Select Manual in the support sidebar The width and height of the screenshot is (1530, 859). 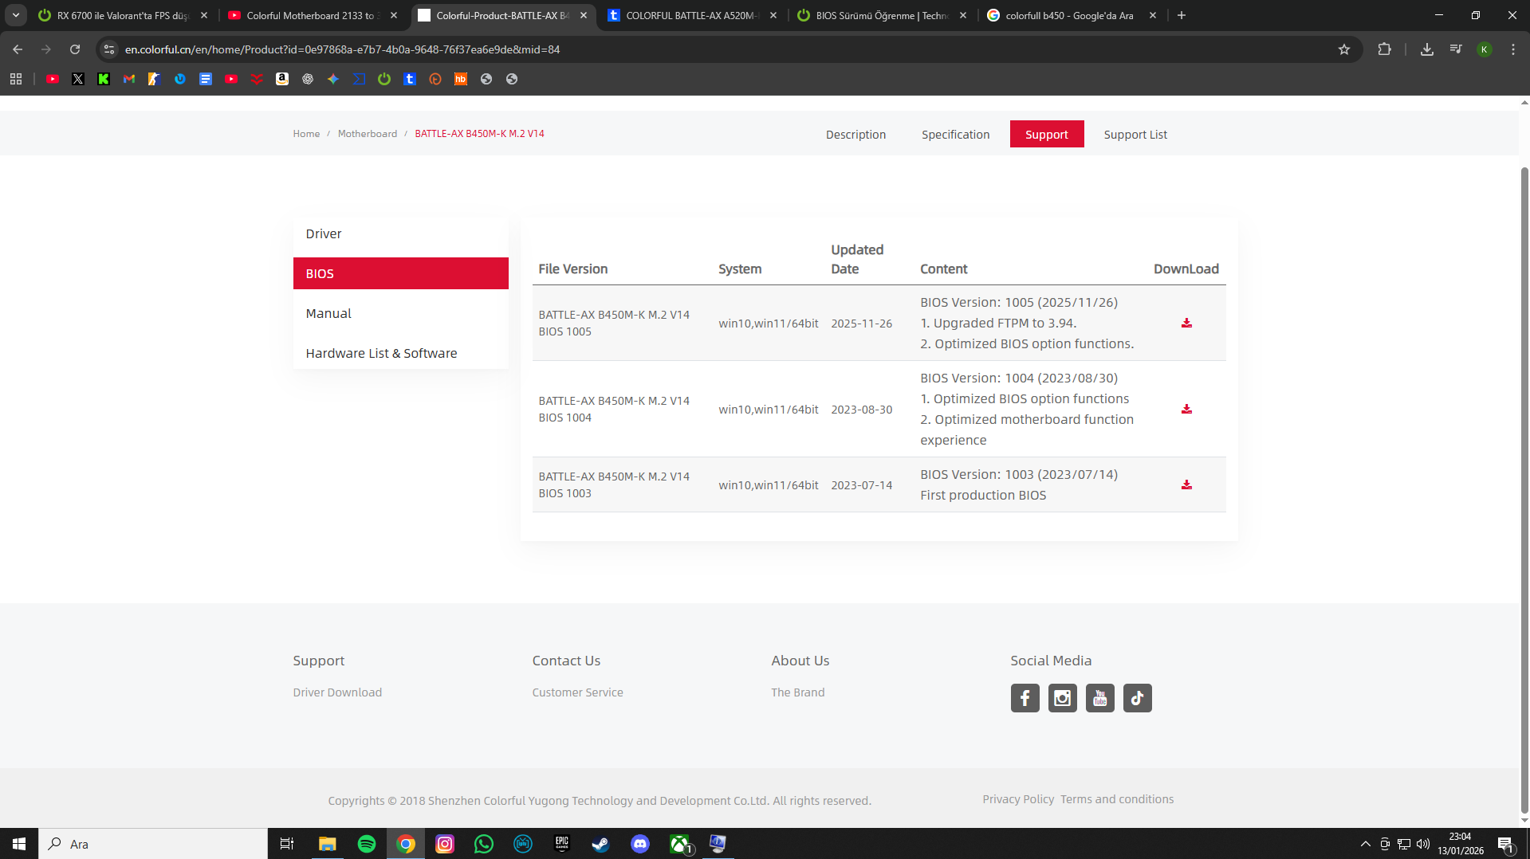[401, 313]
